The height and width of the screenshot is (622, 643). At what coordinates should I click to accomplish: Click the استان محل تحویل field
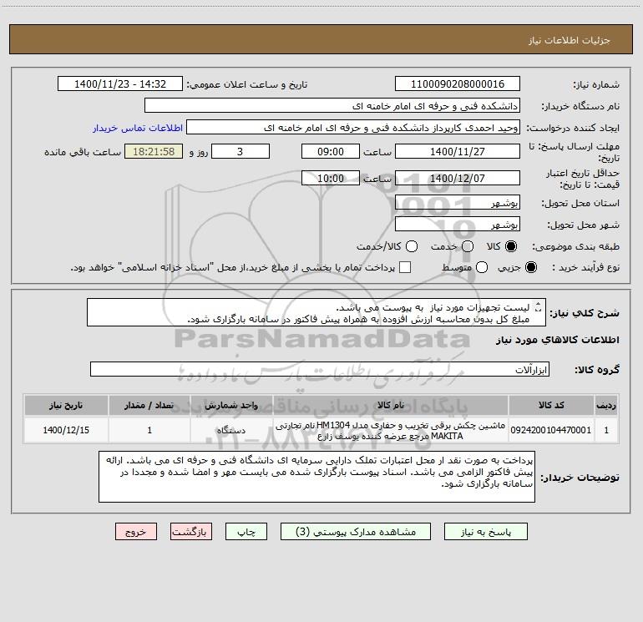[458, 203]
